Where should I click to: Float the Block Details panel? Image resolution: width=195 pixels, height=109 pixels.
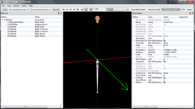click(x=190, y=13)
